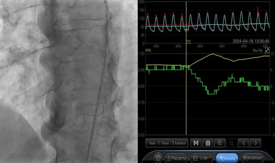Collapse the FFR graph using the shrink arrows icon
This screenshot has width=275, height=163.
267,50
